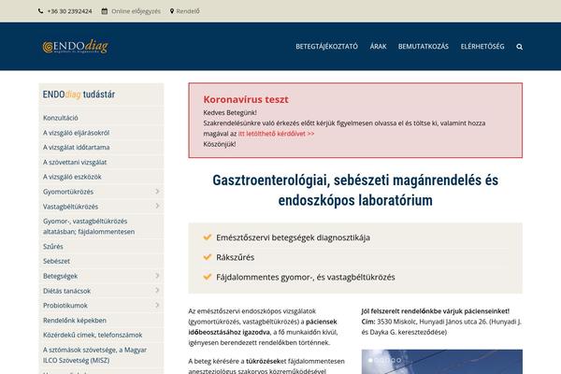Viewport: 561px width, 374px height.
Task: Expand the Betegségek chevron
Action: tap(157, 276)
